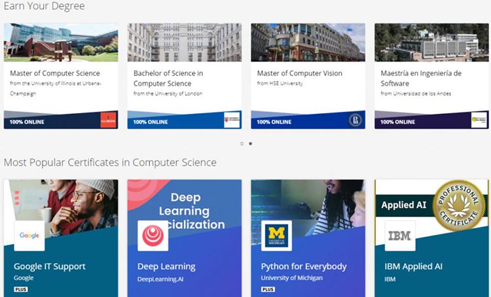Click 'from the University of London' text
The image size is (491, 297).
pos(168,94)
